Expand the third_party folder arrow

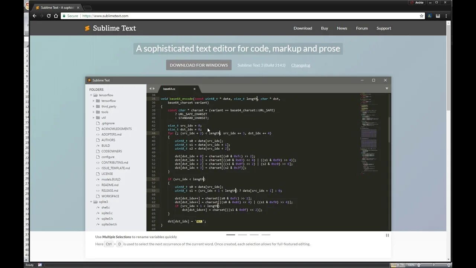pyautogui.click(x=94, y=106)
